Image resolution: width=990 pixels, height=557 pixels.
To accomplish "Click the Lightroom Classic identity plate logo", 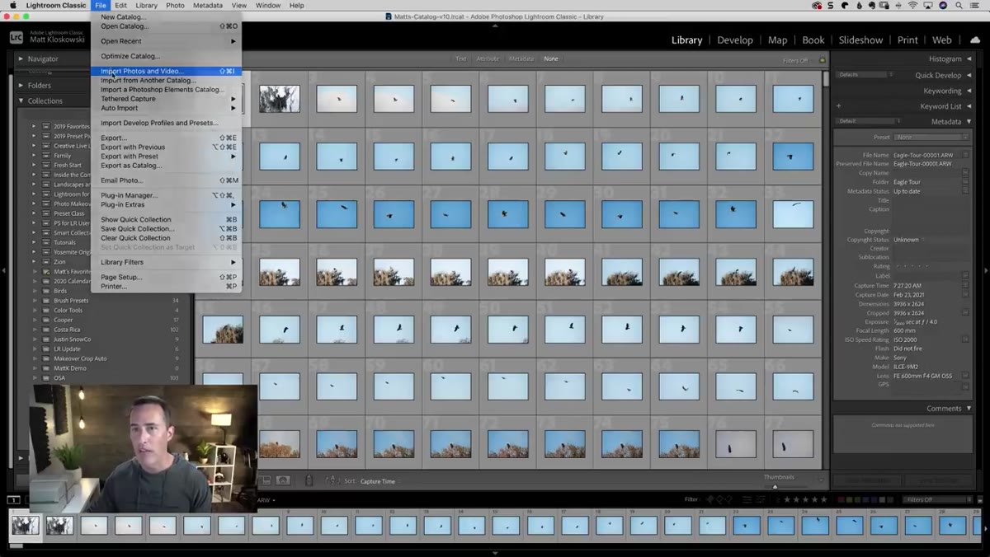I will point(16,37).
